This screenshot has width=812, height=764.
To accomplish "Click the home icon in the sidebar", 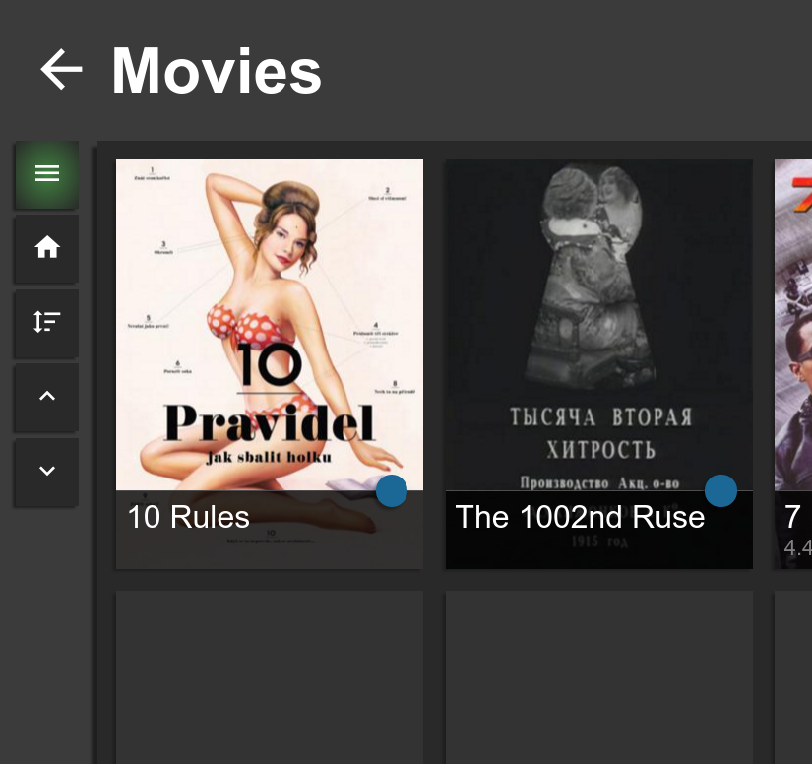I will pyautogui.click(x=46, y=248).
